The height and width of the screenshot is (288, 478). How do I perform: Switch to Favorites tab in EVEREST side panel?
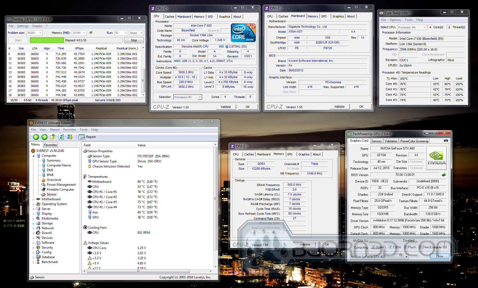coord(50,145)
